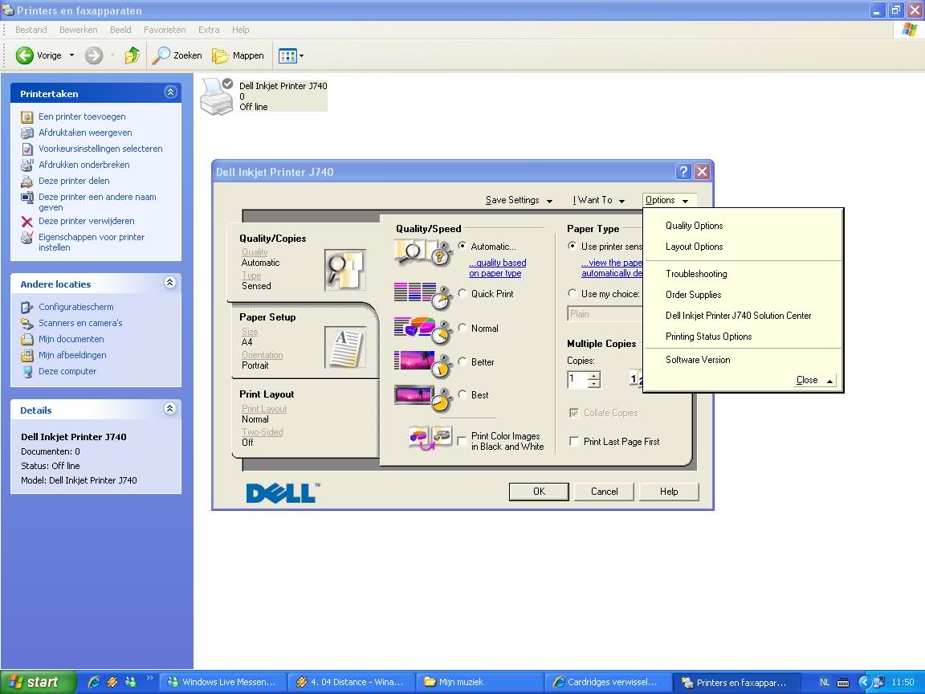Select the Better quality radio button

(x=462, y=362)
